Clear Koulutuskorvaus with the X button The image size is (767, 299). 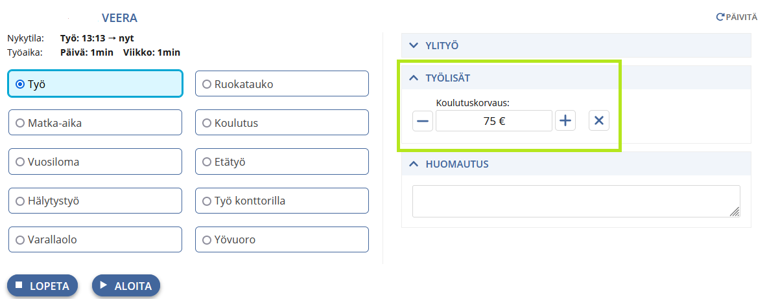tap(598, 120)
